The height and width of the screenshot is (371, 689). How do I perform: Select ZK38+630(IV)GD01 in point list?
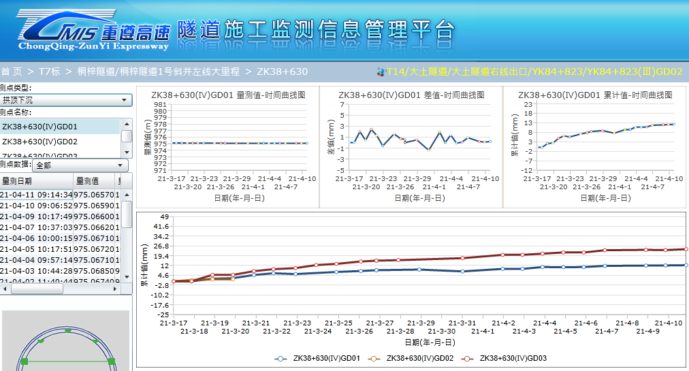tap(39, 127)
